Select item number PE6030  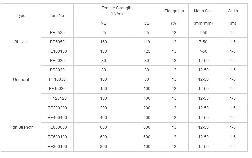pos(57,61)
